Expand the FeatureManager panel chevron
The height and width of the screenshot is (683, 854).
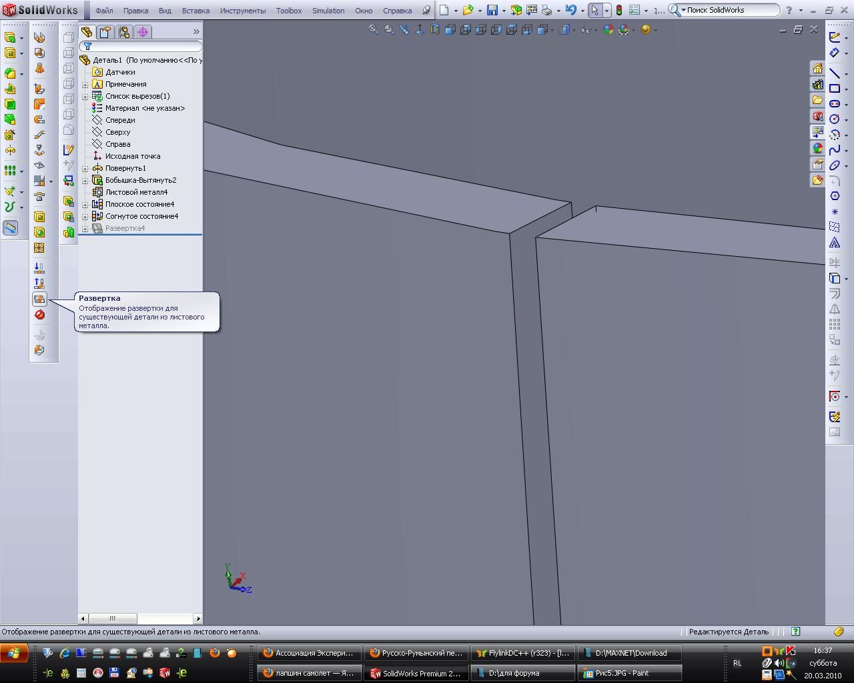click(x=196, y=32)
